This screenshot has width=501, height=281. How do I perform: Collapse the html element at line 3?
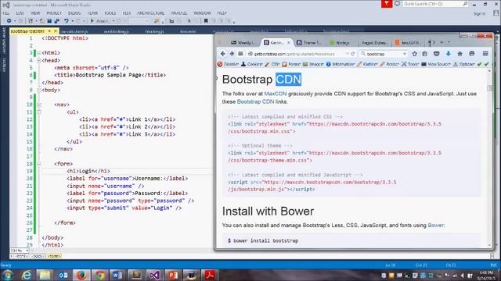point(39,53)
